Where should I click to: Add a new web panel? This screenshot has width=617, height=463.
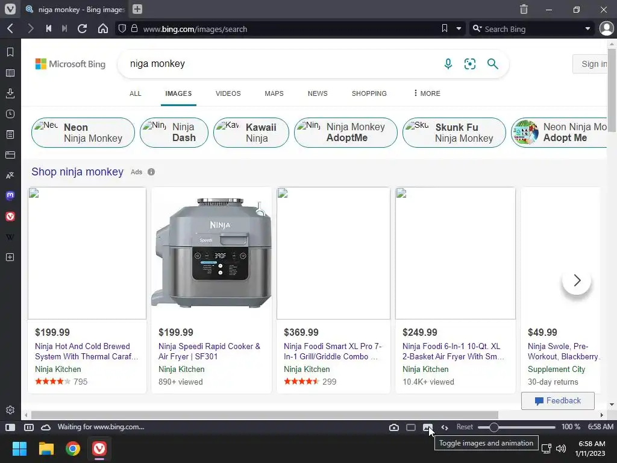pos(10,257)
